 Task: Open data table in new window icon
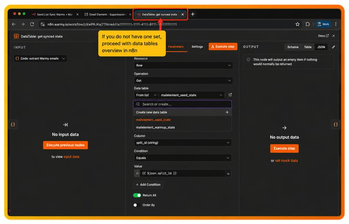(x=230, y=95)
